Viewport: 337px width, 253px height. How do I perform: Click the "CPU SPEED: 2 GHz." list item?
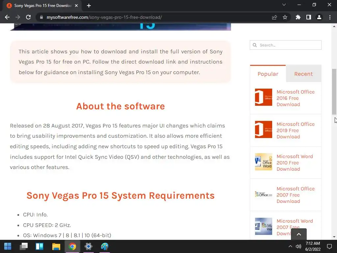[x=47, y=225]
